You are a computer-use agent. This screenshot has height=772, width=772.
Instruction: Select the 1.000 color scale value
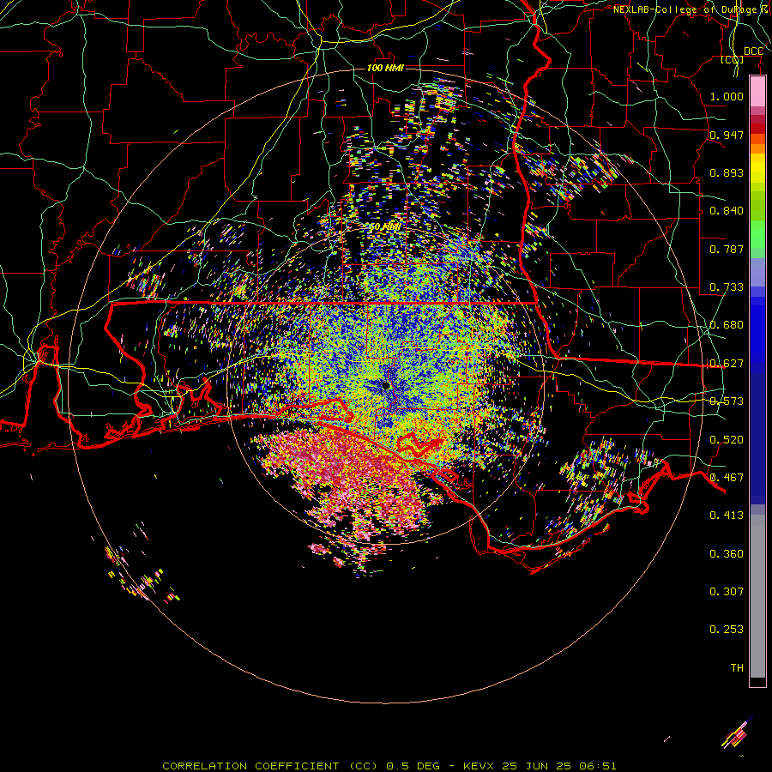coord(727,96)
